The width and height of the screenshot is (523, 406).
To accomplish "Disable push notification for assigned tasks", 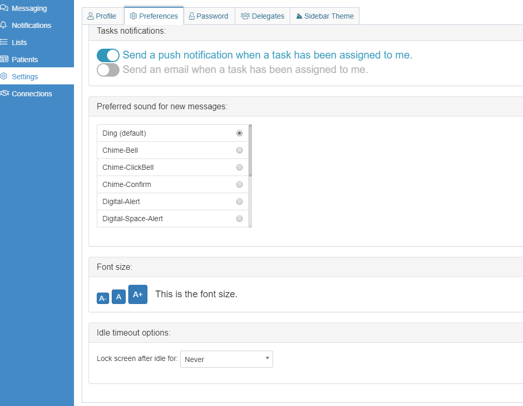I will pyautogui.click(x=108, y=55).
